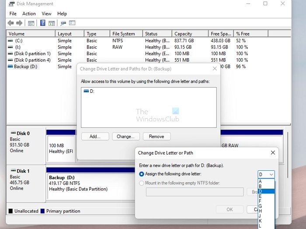
Task: Click the RAW file system cell
Action: (117, 47)
